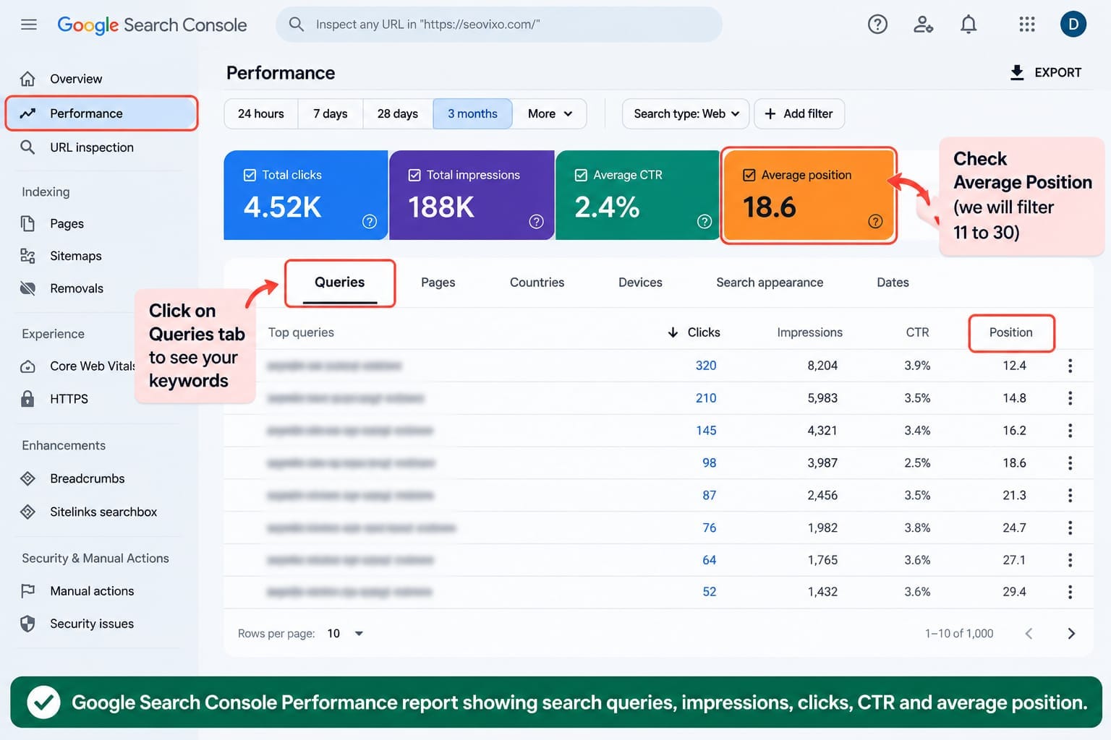The height and width of the screenshot is (740, 1111).
Task: Open row menu for 87 clicks query
Action: 1070,496
